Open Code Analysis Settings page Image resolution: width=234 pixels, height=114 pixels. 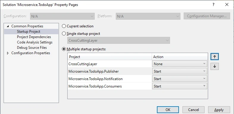35,42
